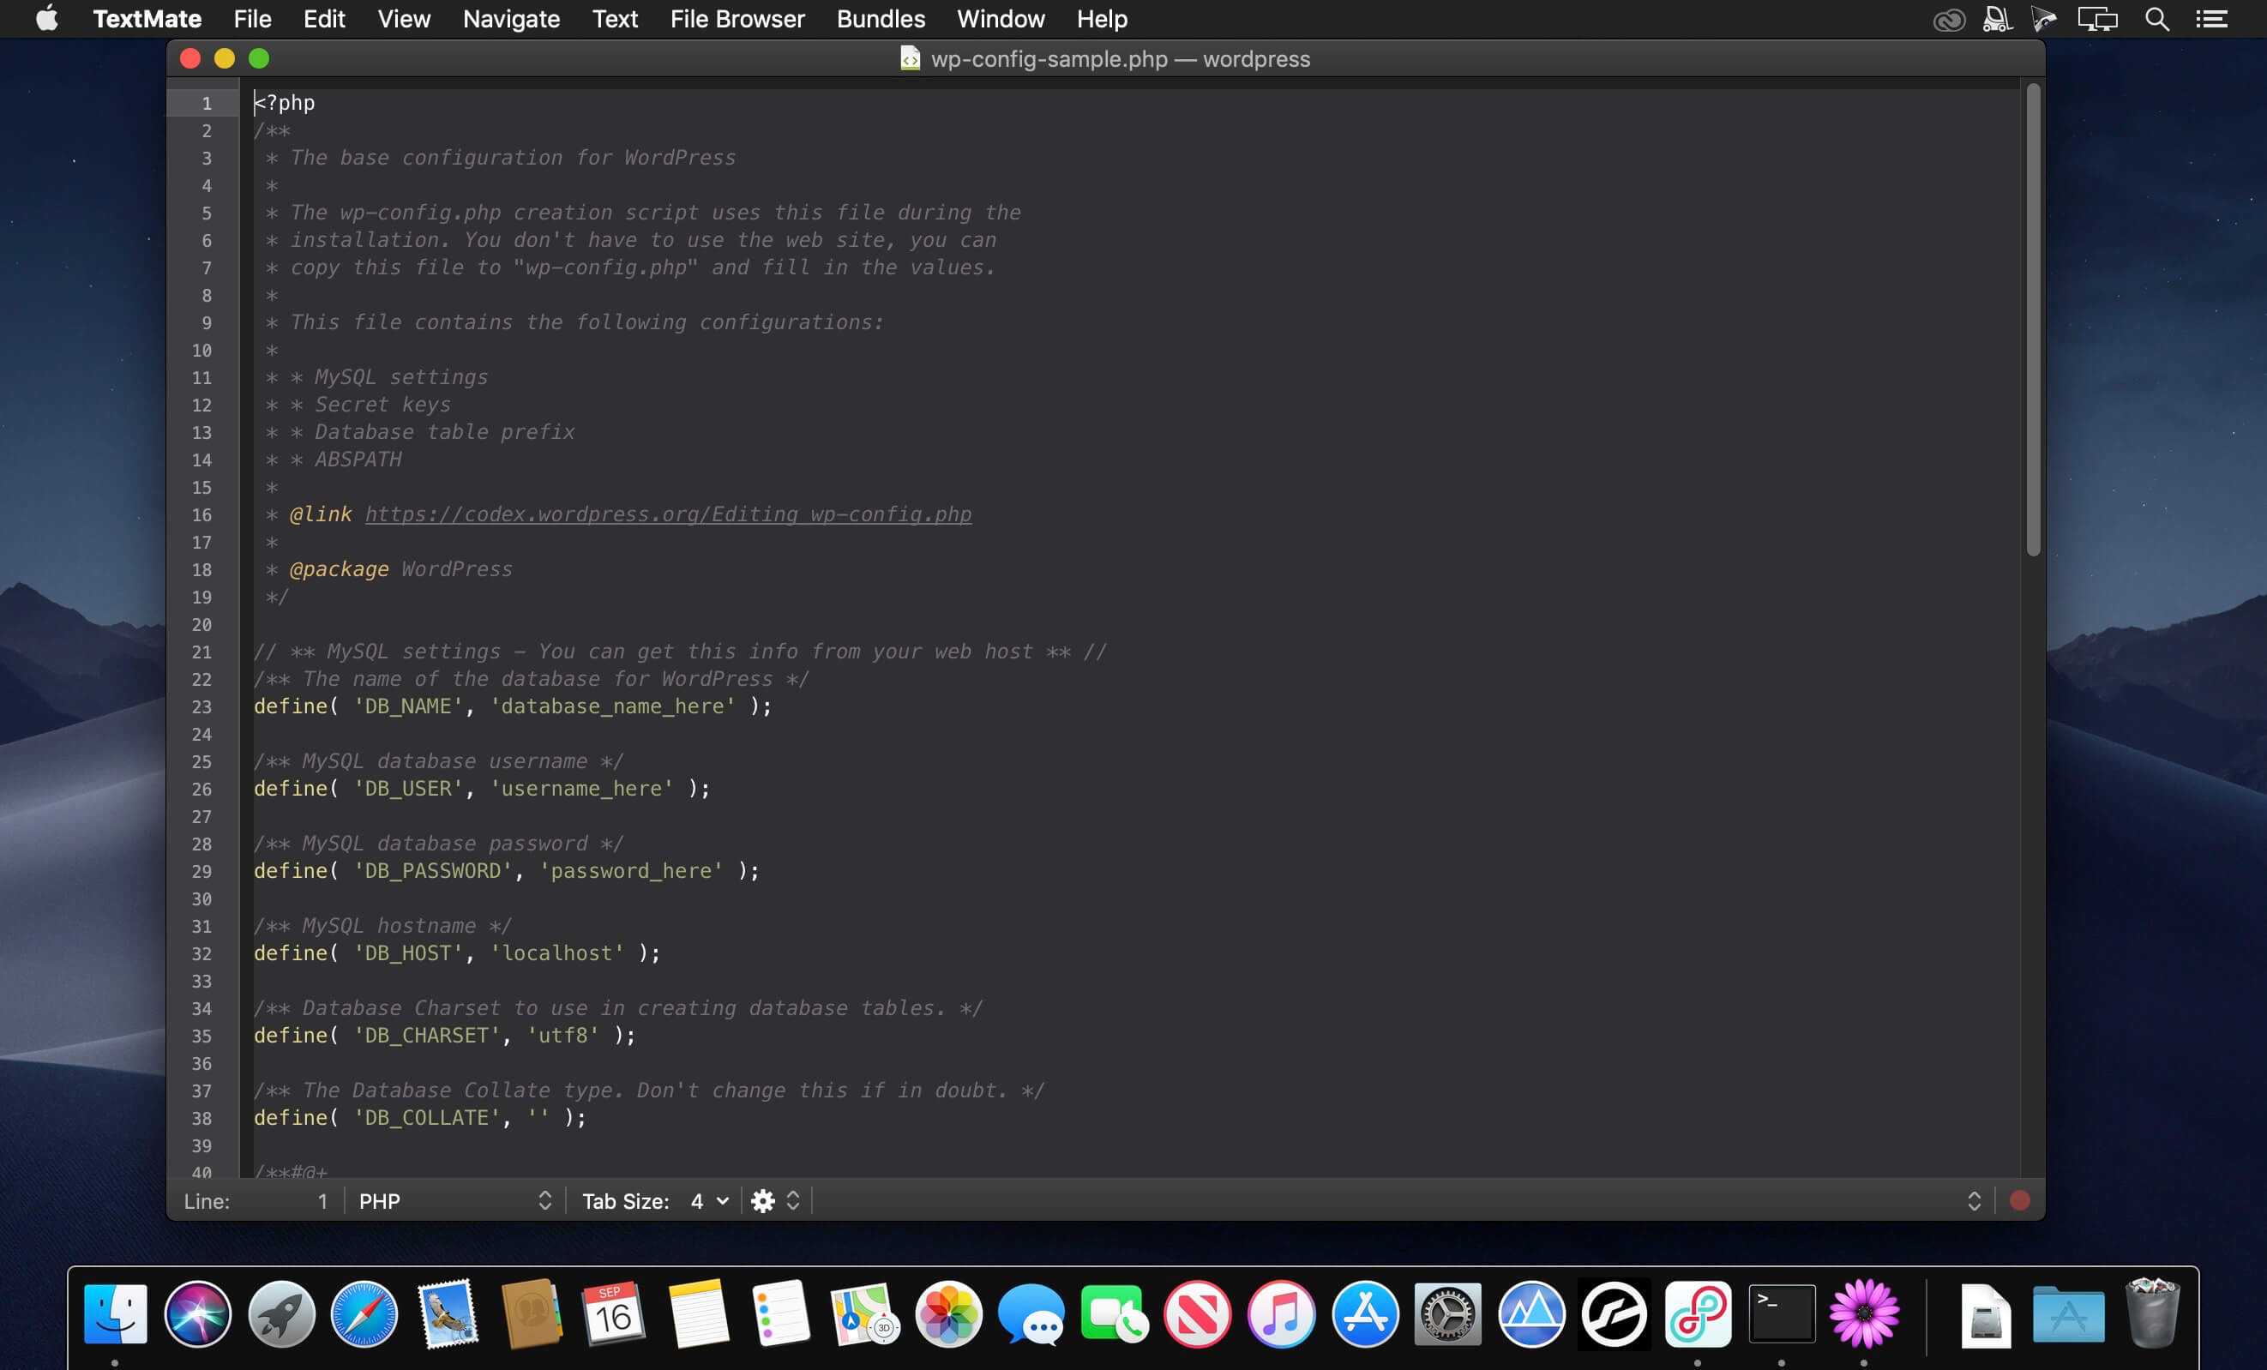2267x1370 pixels.
Task: Open File Browser in TextMate menu
Action: (737, 20)
